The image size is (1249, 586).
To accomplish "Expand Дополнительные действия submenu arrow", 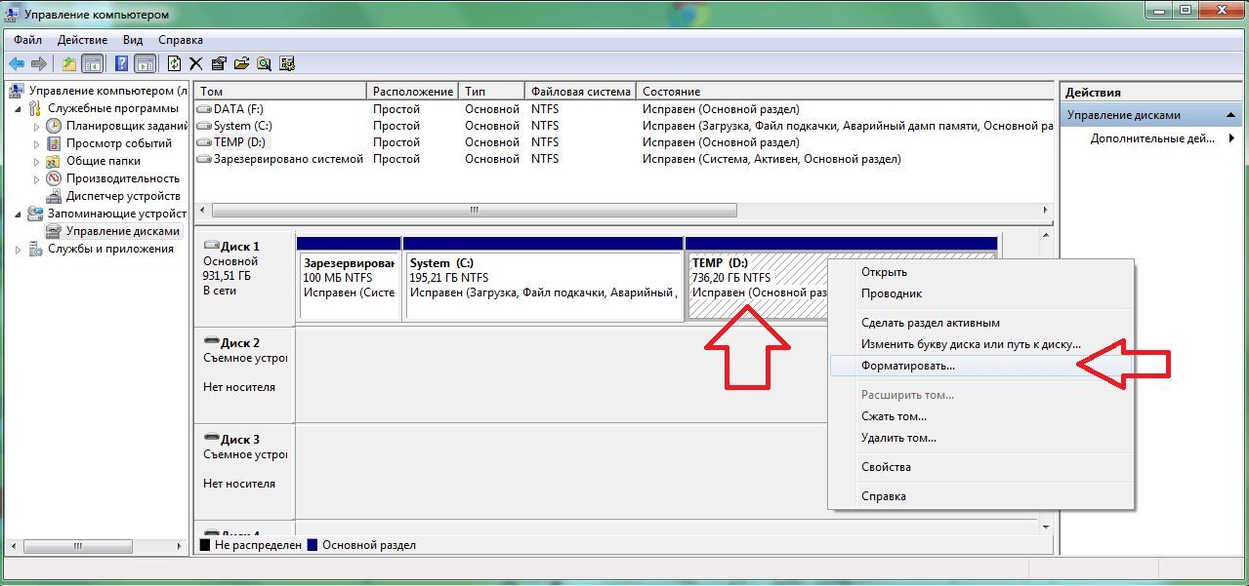I will pyautogui.click(x=1231, y=138).
